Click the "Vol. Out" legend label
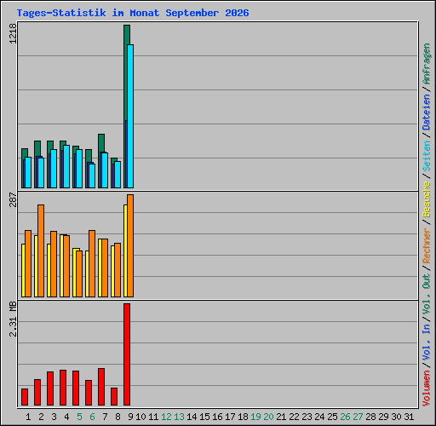Viewport: 436px width, 426px height. [x=427, y=294]
